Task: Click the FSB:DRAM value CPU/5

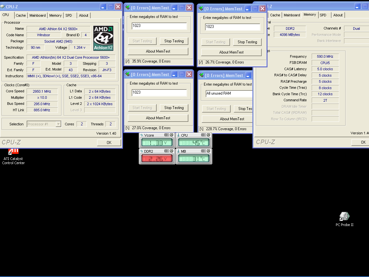Action: click(x=325, y=63)
